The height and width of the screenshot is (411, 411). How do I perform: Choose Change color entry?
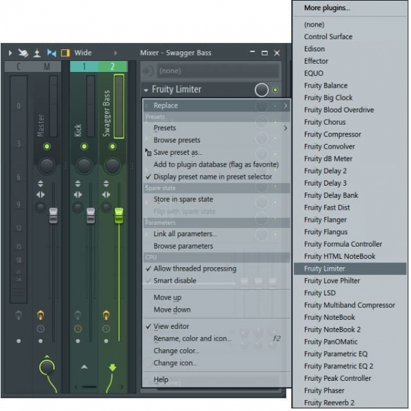[x=217, y=351]
